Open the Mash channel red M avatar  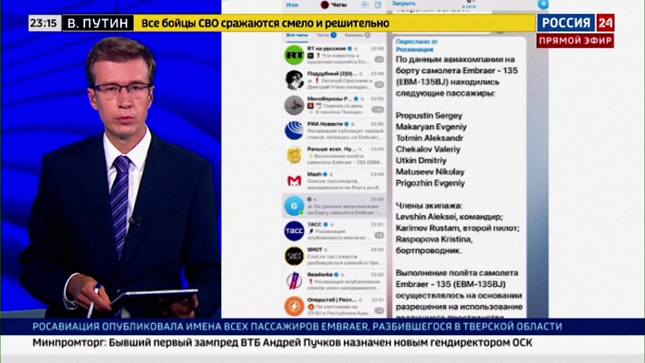[294, 181]
